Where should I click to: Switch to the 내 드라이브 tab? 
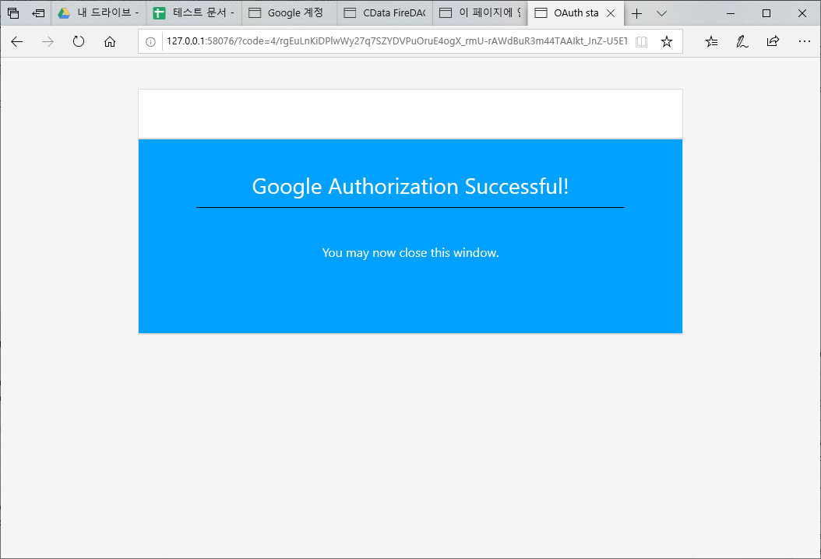pos(99,13)
